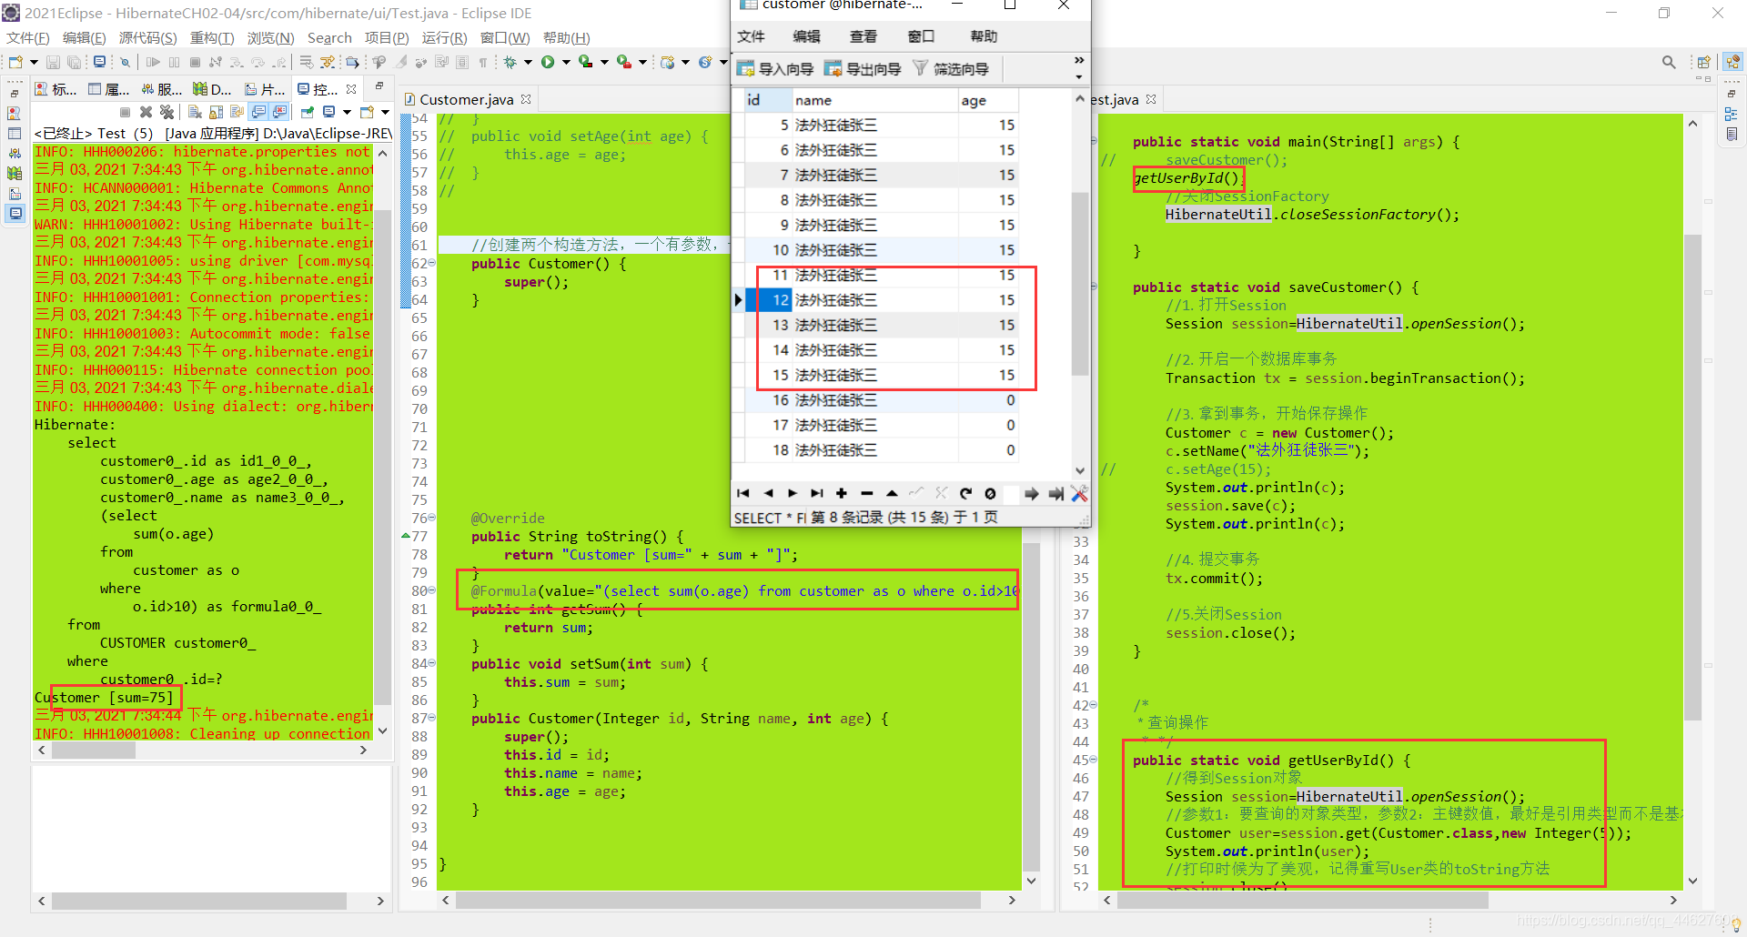Click the New file wizard icon in Eclipse toolbar
Screen dimensions: 1747x937
pos(15,62)
